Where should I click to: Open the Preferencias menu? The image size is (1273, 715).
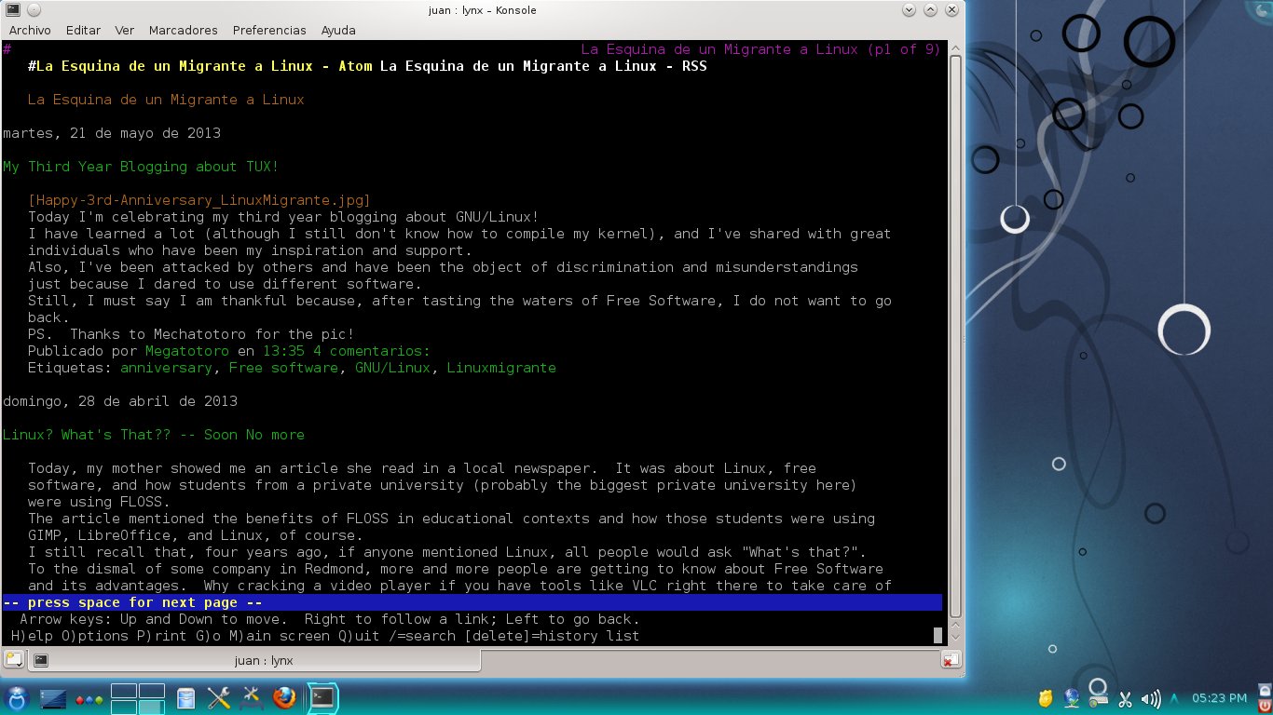[x=269, y=30]
